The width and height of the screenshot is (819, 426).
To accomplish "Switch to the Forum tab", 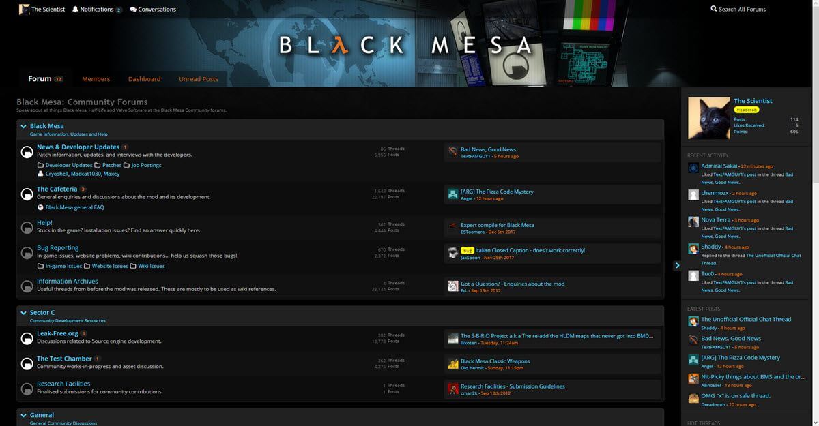I will click(45, 79).
